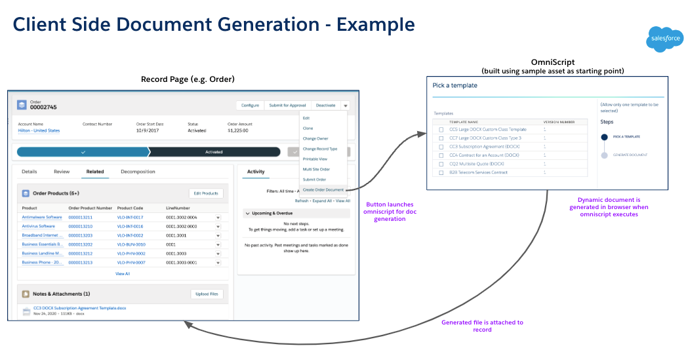
Task: Choose Create Order Document from the menu
Action: [323, 189]
